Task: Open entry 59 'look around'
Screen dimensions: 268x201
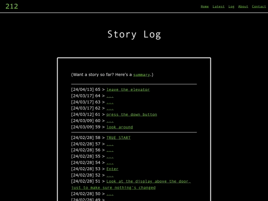Action: (120, 127)
